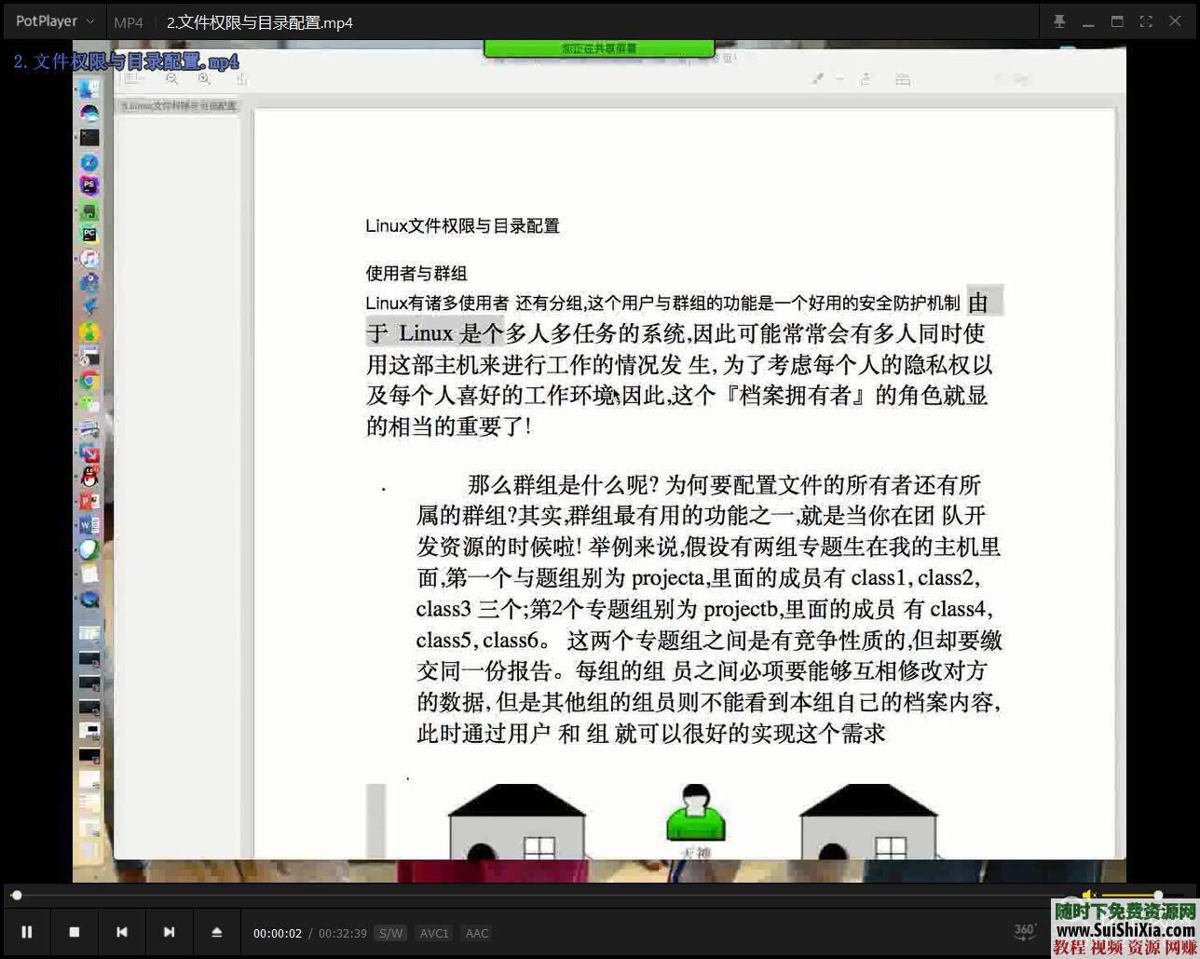This screenshot has width=1200, height=959.
Task: Click the 2.文件权限与目录配置.mp4 title
Action: click(259, 22)
